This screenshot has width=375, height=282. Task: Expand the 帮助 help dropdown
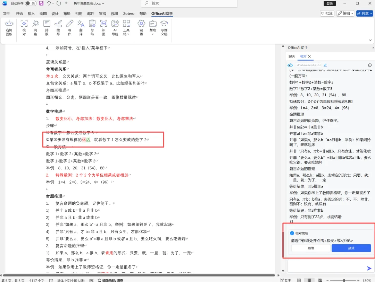(x=152, y=28)
